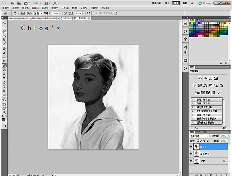This screenshot has width=232, height=176.
Task: Expand the Curves presets list
Action: coord(192,104)
